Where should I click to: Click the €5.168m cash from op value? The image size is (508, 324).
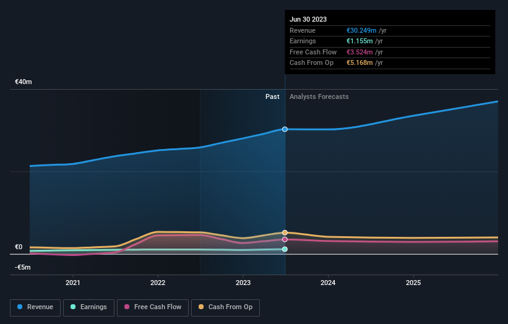pyautogui.click(x=359, y=63)
